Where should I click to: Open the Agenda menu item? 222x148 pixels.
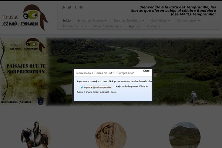coord(134,26)
